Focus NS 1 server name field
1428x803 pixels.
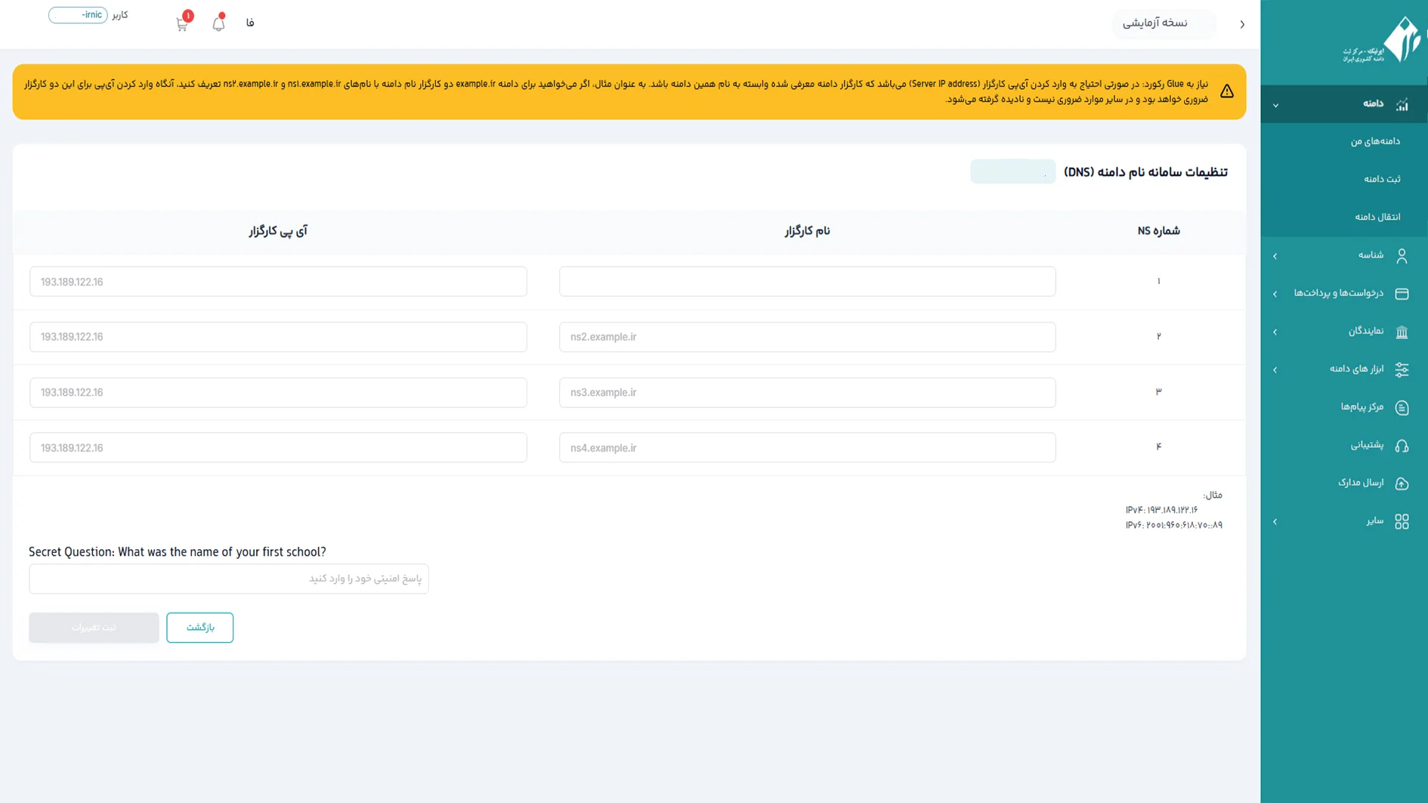(x=807, y=282)
